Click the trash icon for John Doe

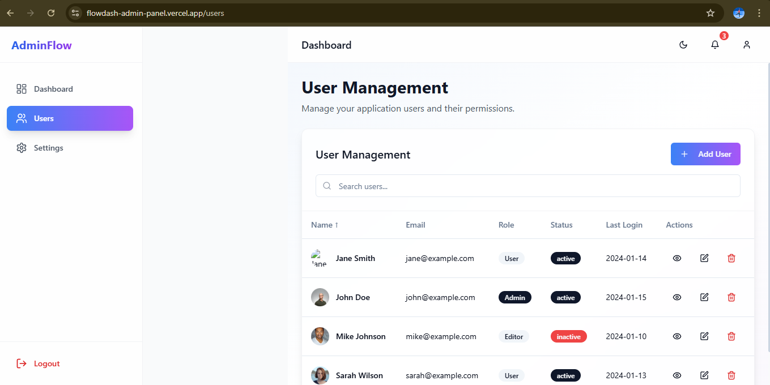[731, 297]
